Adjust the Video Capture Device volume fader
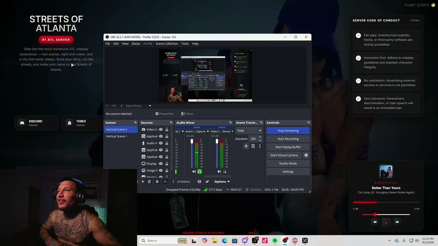The height and width of the screenshot is (246, 438). click(217, 141)
